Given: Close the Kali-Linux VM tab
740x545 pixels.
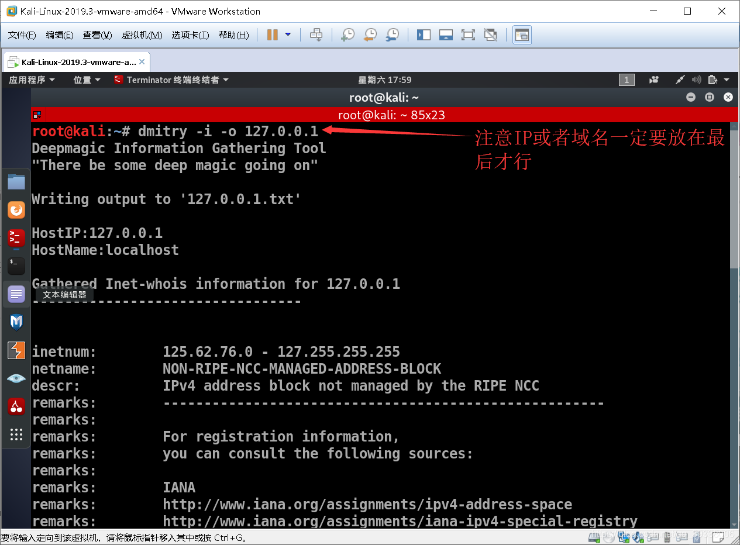Looking at the screenshot, I should [143, 62].
